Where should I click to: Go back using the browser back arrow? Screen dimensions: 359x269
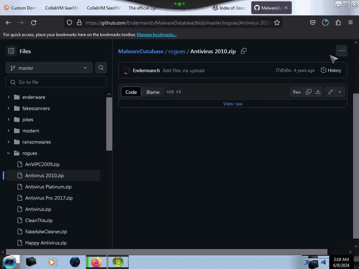(x=8, y=23)
